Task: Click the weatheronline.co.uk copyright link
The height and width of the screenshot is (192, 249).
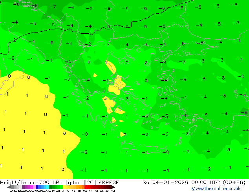Action: 216,188
